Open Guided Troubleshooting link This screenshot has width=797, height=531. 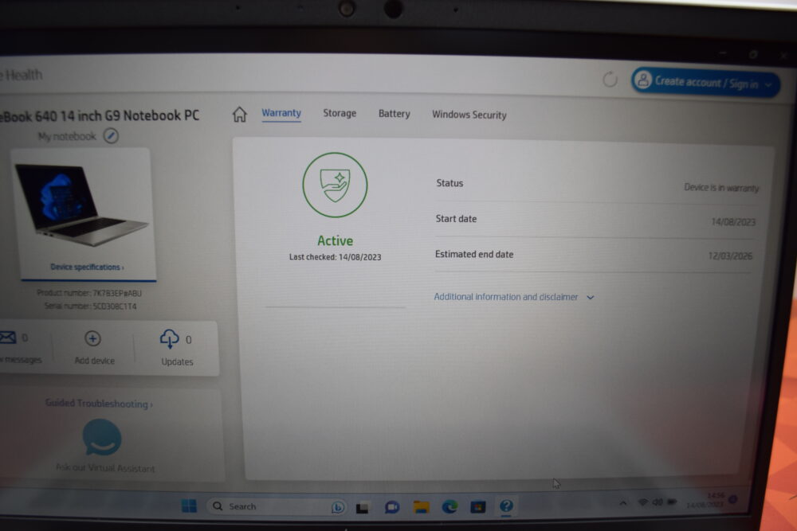coord(99,404)
